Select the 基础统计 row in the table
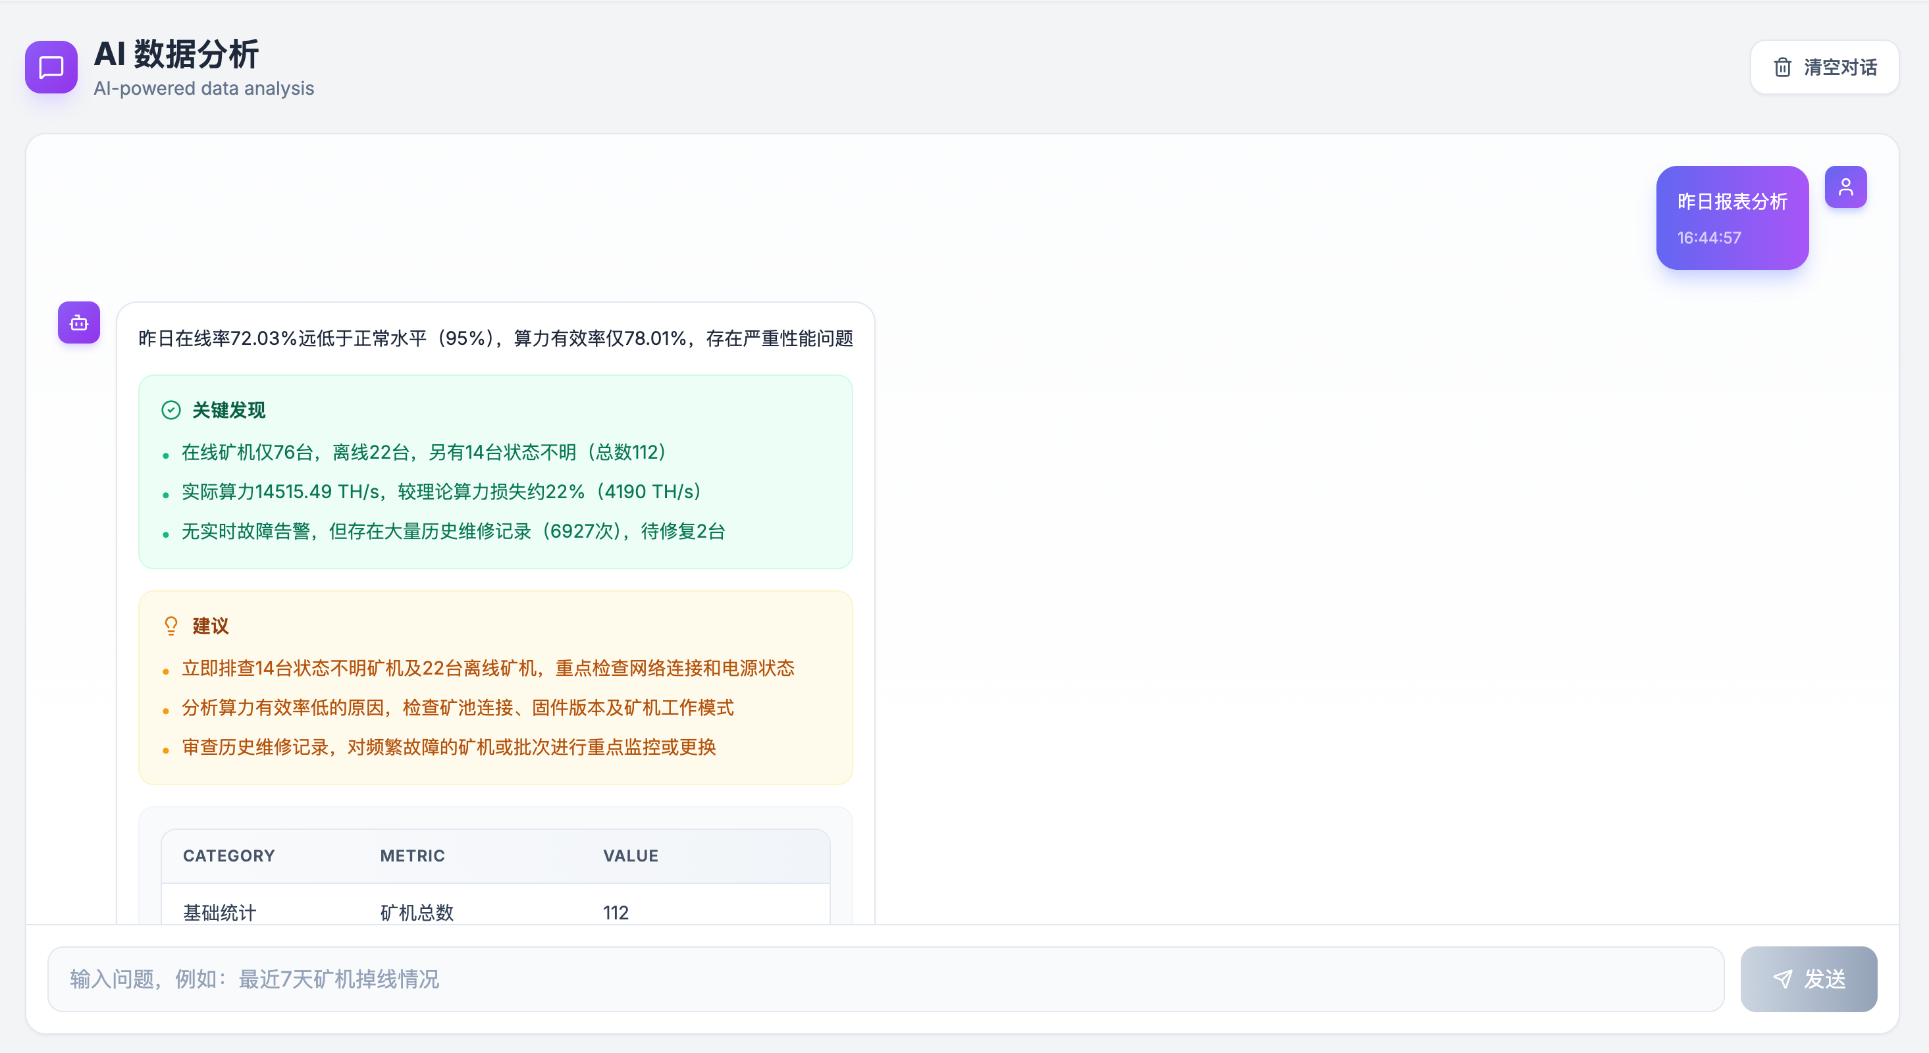This screenshot has width=1929, height=1053. [219, 912]
